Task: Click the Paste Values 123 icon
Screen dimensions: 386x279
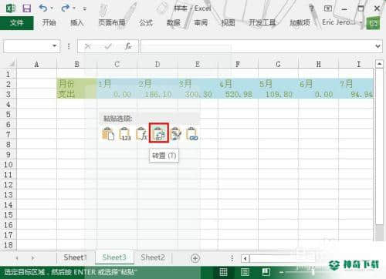Action: click(x=125, y=133)
